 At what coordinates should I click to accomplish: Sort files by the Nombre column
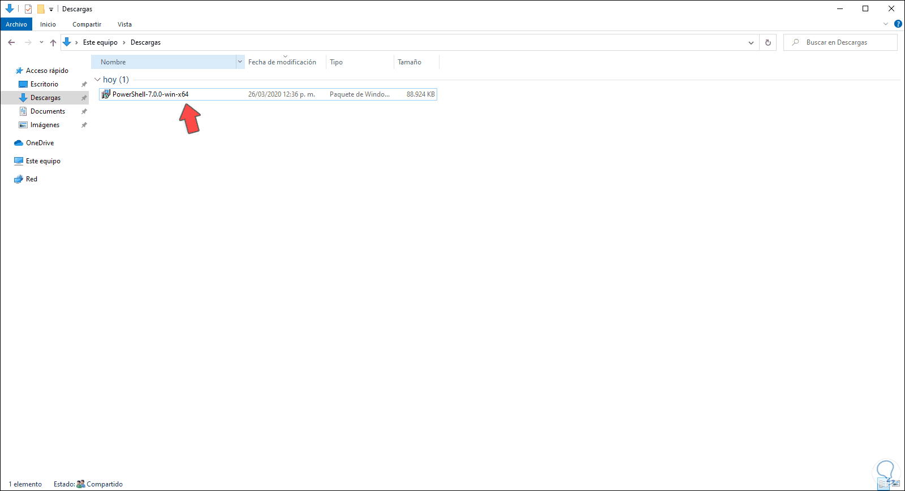[164, 62]
